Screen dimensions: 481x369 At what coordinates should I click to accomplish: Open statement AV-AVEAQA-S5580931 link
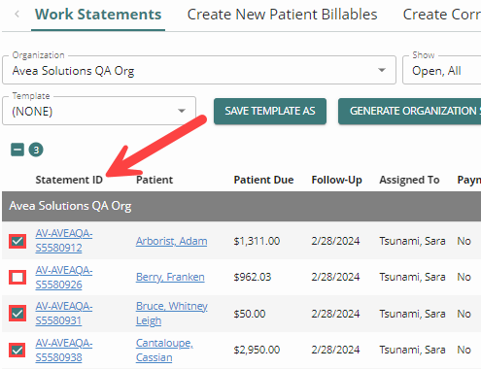pyautogui.click(x=64, y=314)
